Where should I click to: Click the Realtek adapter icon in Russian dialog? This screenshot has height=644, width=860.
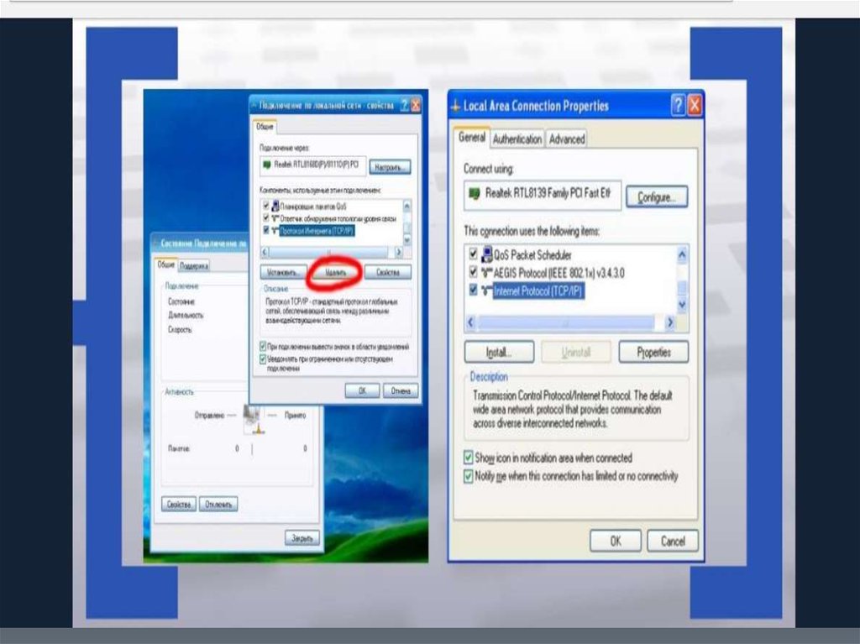(267, 165)
